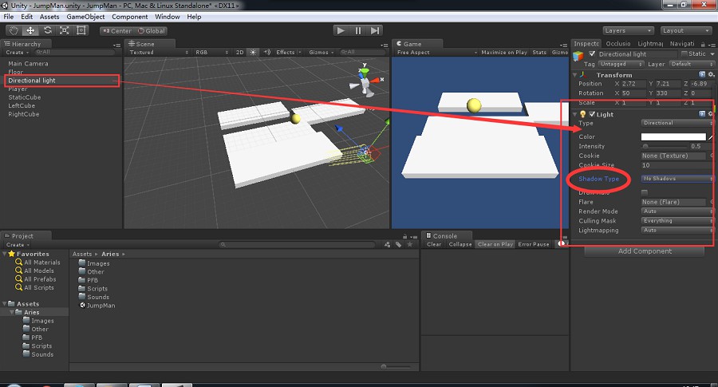Select the Rect transform tool

81,30
